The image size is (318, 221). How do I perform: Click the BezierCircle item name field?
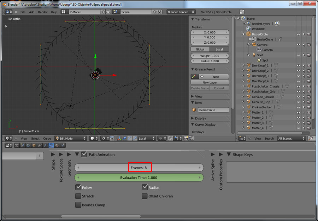coord(213,110)
